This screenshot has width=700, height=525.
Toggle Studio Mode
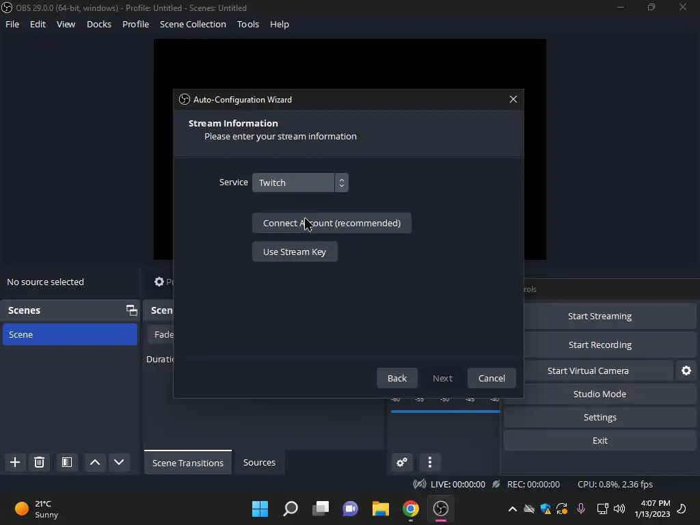coord(600,394)
